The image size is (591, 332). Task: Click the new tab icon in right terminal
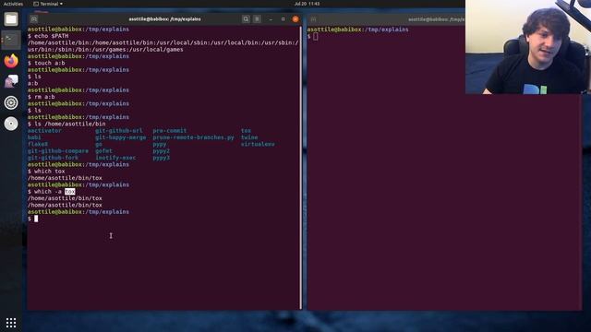click(x=314, y=18)
